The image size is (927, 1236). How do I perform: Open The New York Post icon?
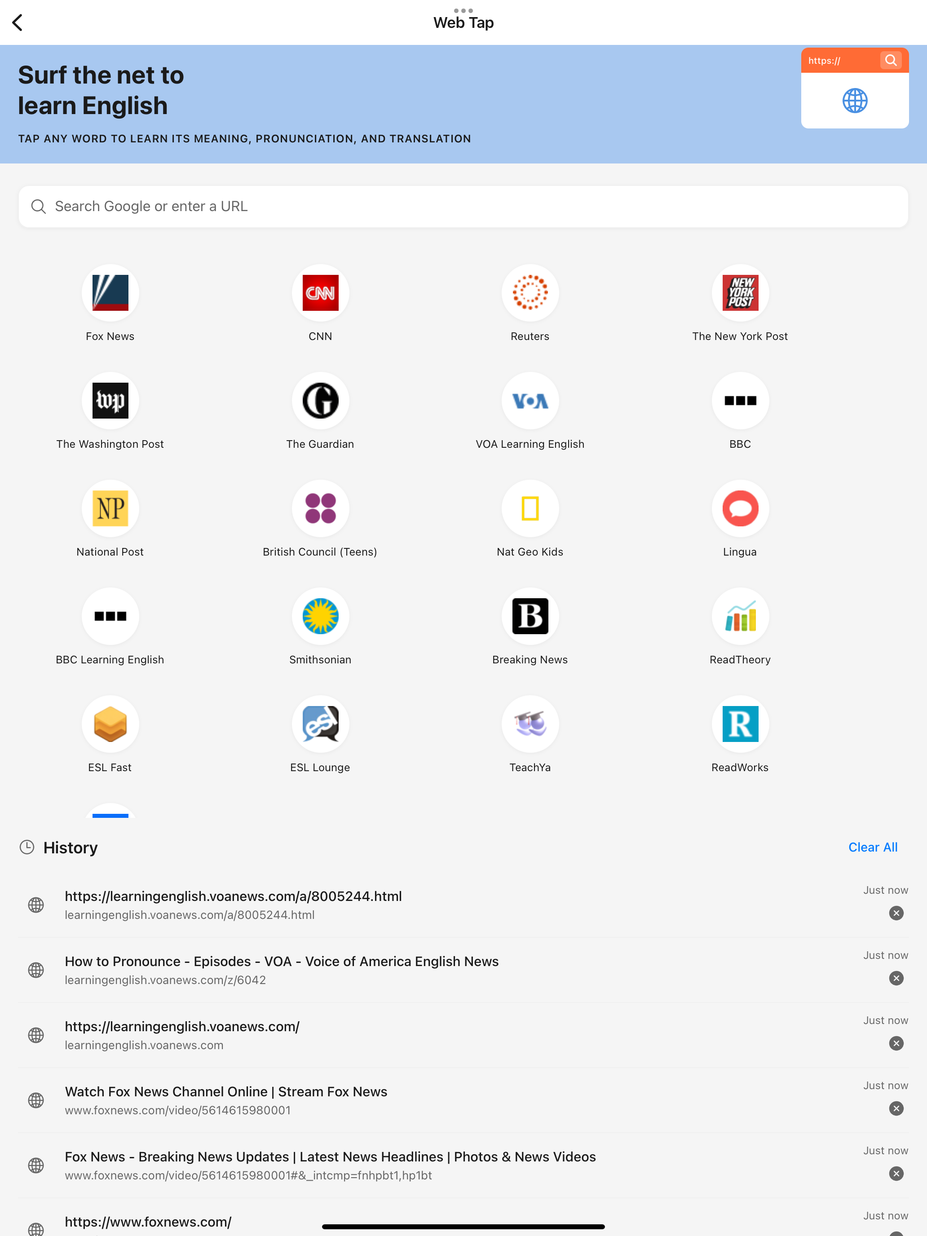(x=740, y=293)
